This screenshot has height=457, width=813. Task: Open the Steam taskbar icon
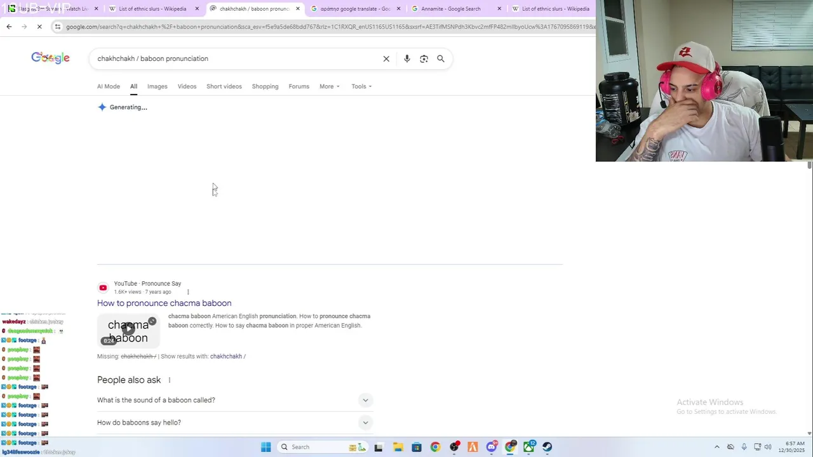click(548, 447)
